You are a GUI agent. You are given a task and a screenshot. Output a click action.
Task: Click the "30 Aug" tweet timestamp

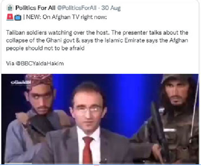(111, 8)
